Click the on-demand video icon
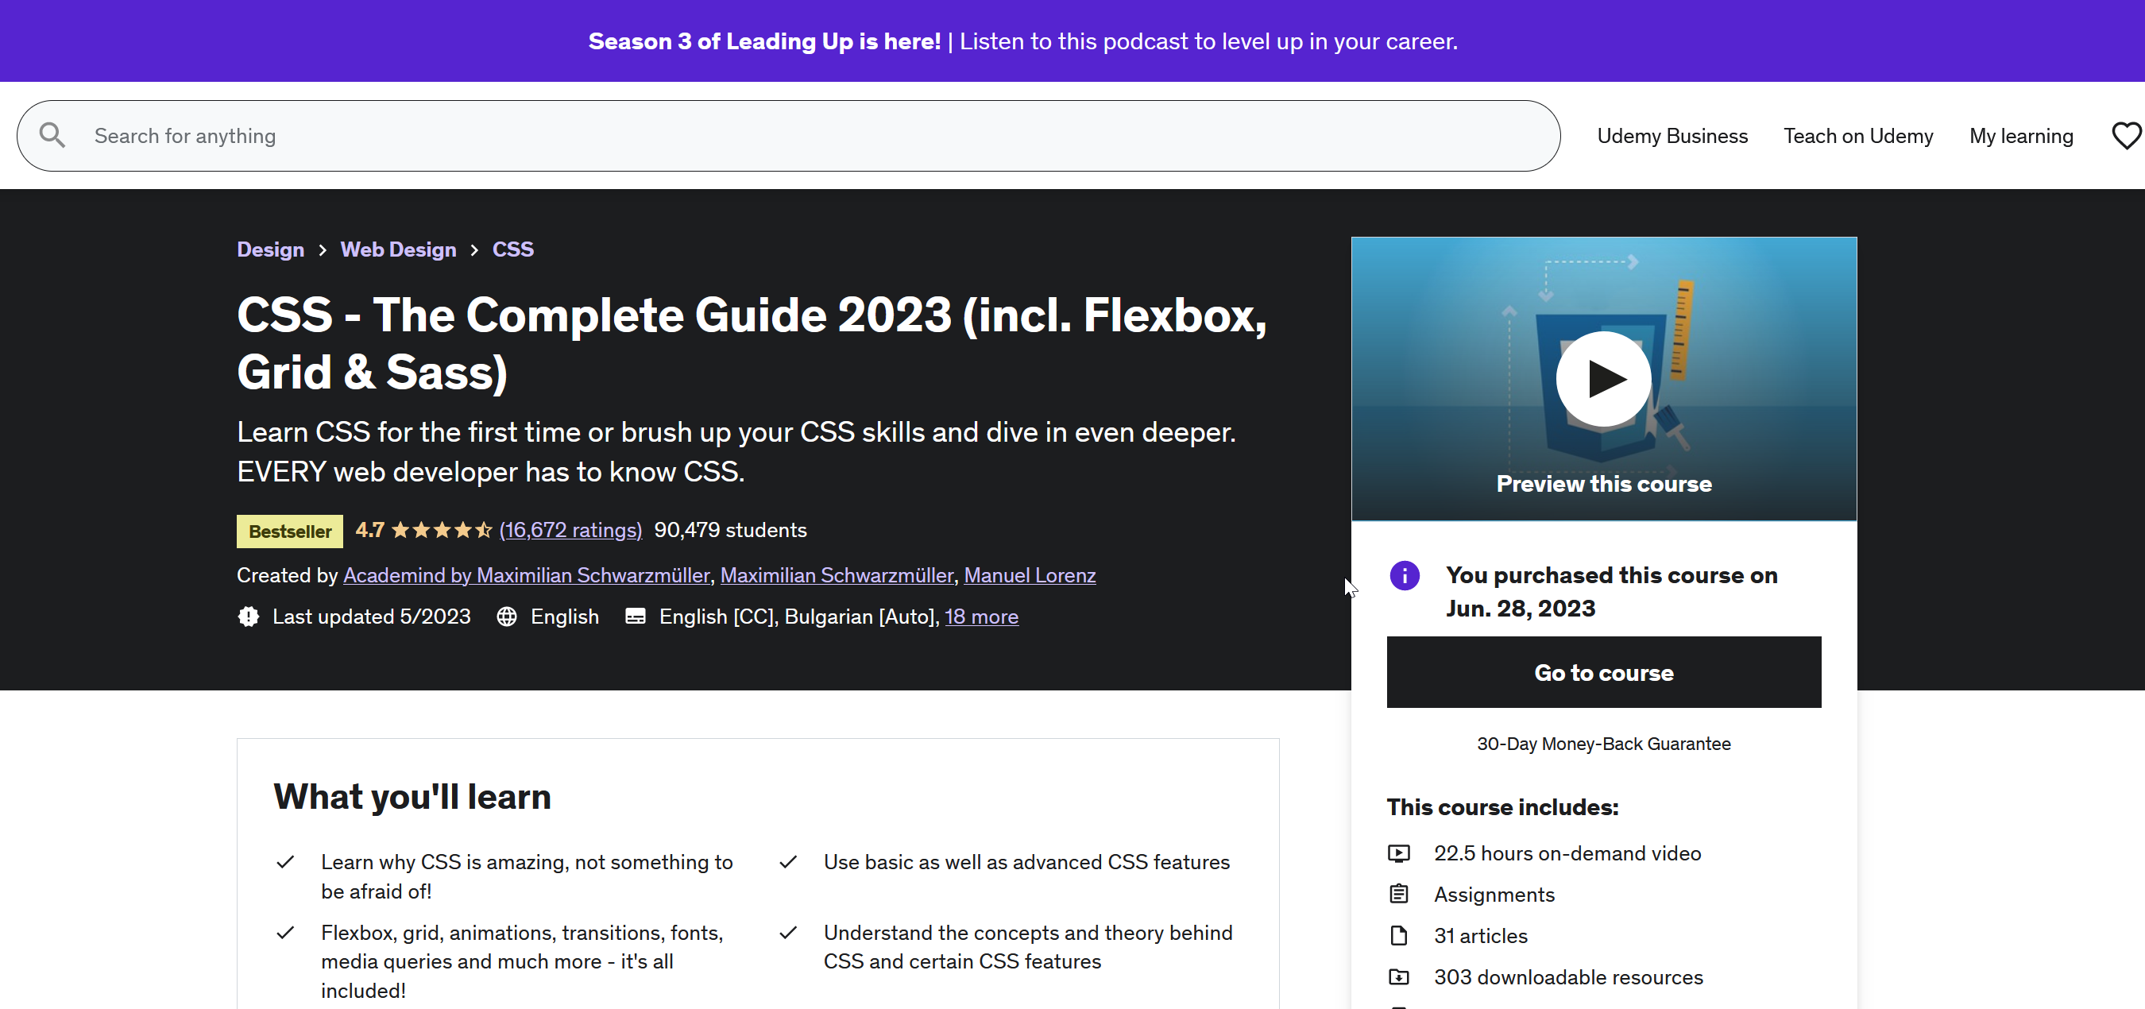Image resolution: width=2145 pixels, height=1009 pixels. (x=1399, y=853)
